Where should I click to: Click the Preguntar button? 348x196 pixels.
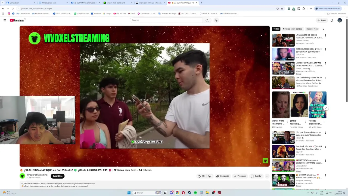tap(240, 176)
